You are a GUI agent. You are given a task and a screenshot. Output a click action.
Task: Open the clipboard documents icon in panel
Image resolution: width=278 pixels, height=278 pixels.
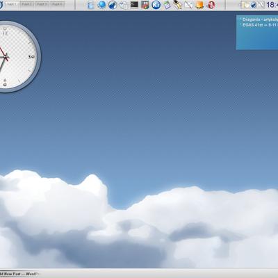(124, 5)
